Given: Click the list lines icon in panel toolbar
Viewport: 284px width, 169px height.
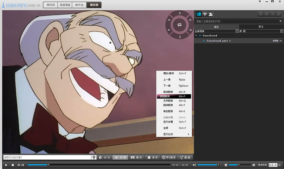Looking at the screenshot, I should pos(261,14).
